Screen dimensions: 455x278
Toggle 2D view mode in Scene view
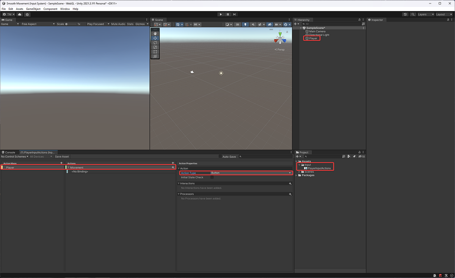237,24
